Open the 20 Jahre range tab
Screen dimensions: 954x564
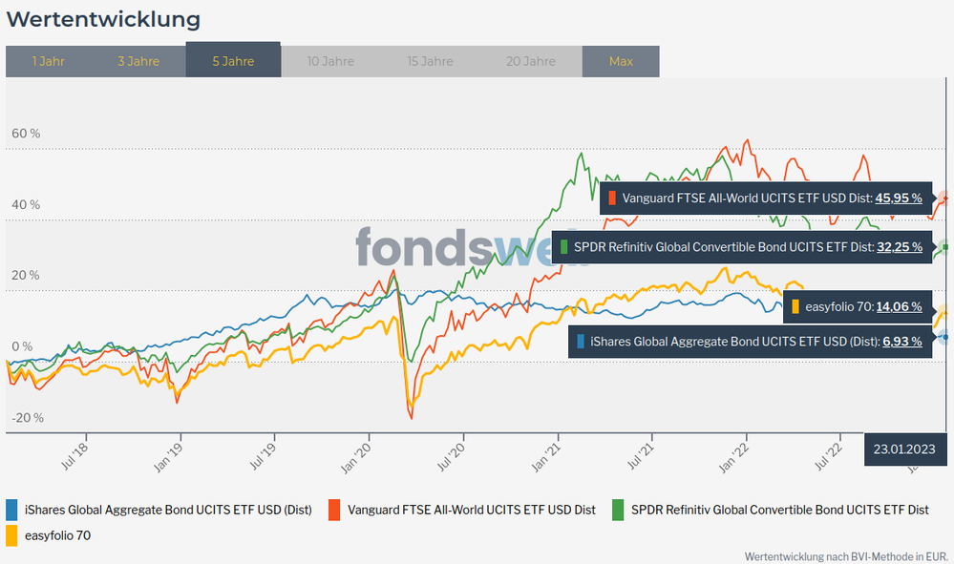(531, 61)
